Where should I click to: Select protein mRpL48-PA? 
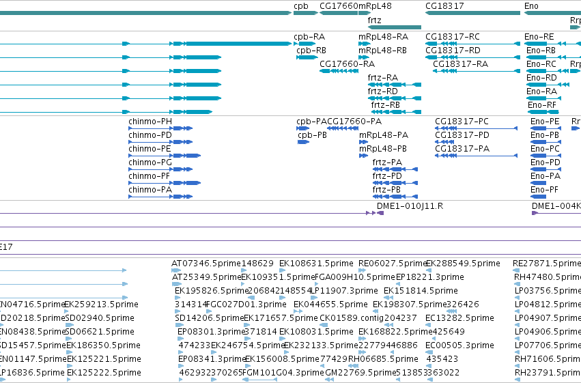click(384, 136)
